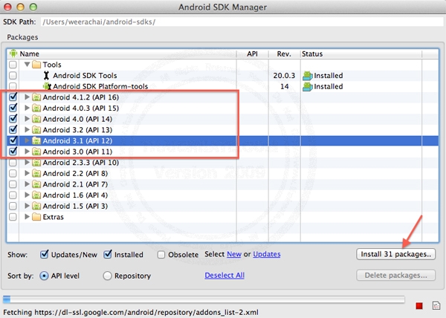The height and width of the screenshot is (318, 446).
Task: Select the API level sort radio button
Action: coord(44,276)
